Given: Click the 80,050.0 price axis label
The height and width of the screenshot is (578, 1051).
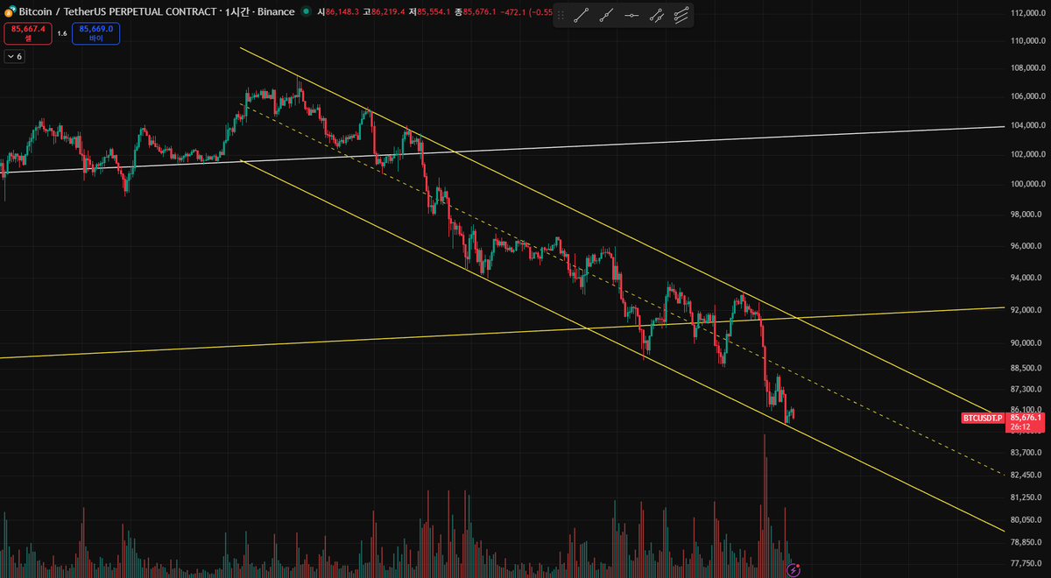Looking at the screenshot, I should click(x=1028, y=520).
